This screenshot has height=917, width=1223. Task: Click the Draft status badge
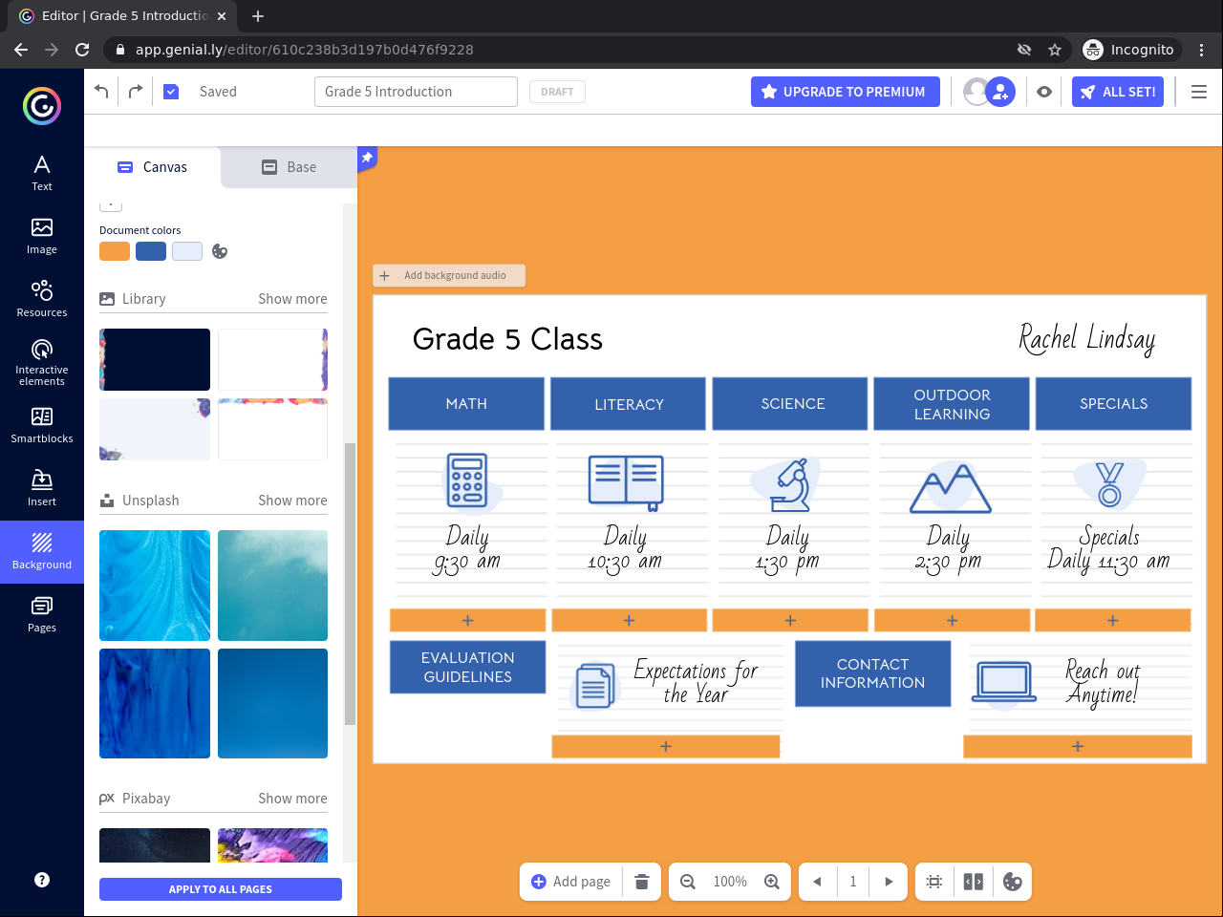click(x=557, y=92)
